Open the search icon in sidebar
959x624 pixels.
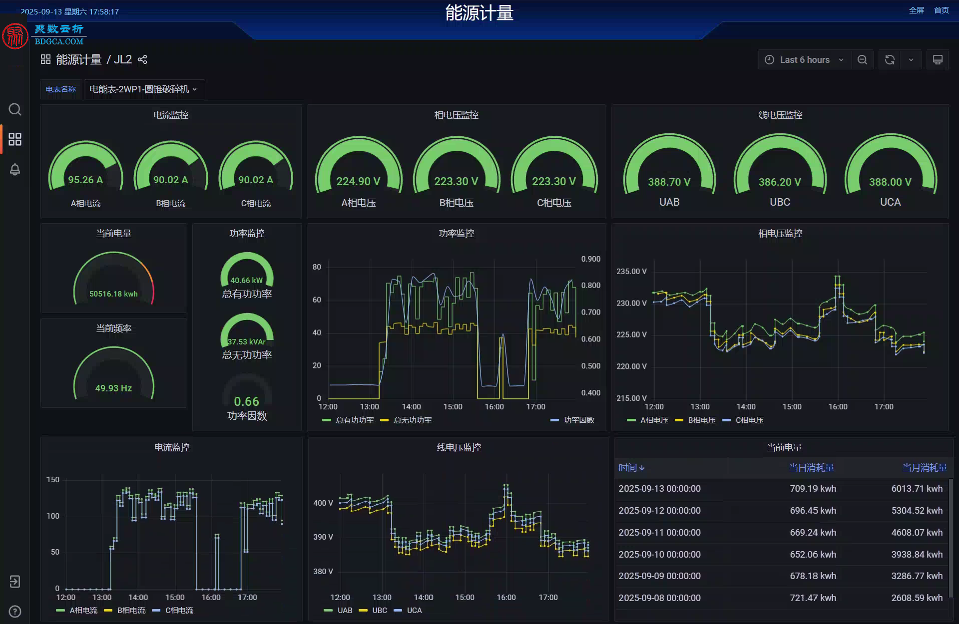pyautogui.click(x=15, y=109)
